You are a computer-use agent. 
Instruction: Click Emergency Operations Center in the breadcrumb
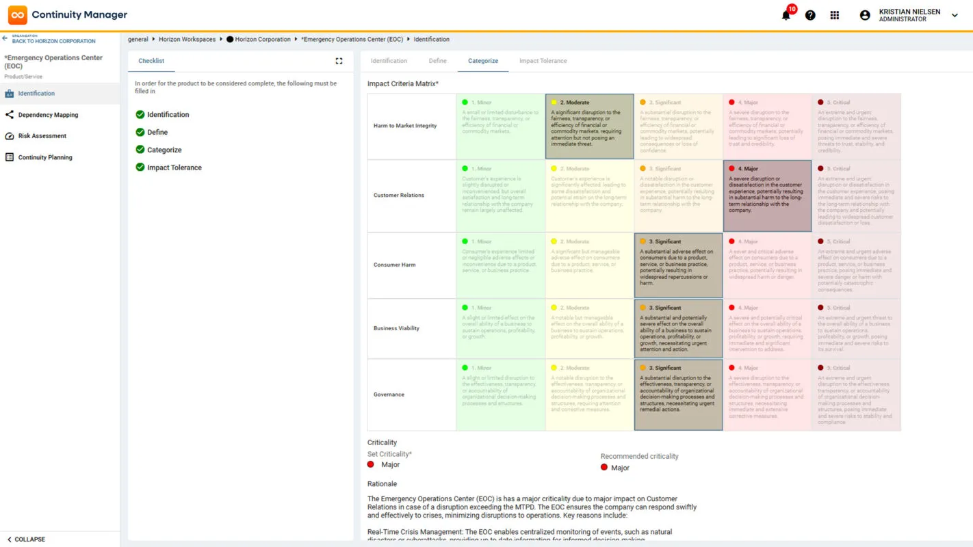point(352,40)
